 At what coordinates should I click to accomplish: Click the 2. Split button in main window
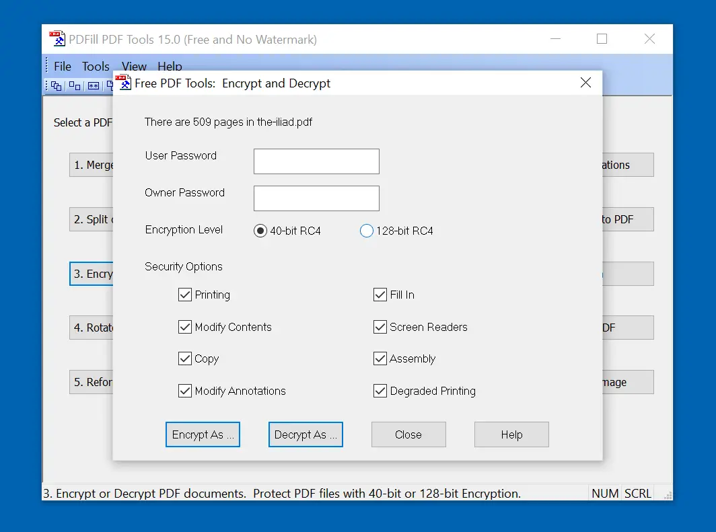[92, 219]
